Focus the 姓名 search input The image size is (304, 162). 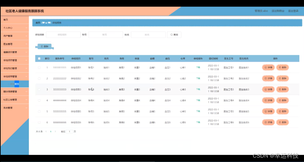click(148, 35)
